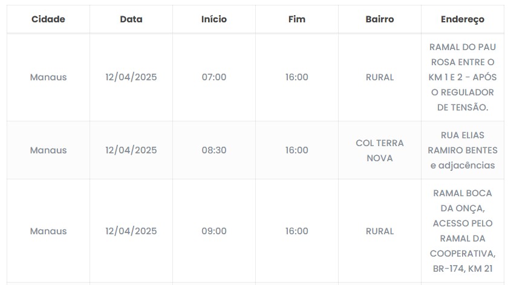Image resolution: width=508 pixels, height=285 pixels.
Task: Click the Ramal Boca da Onça address
Action: coord(463,231)
